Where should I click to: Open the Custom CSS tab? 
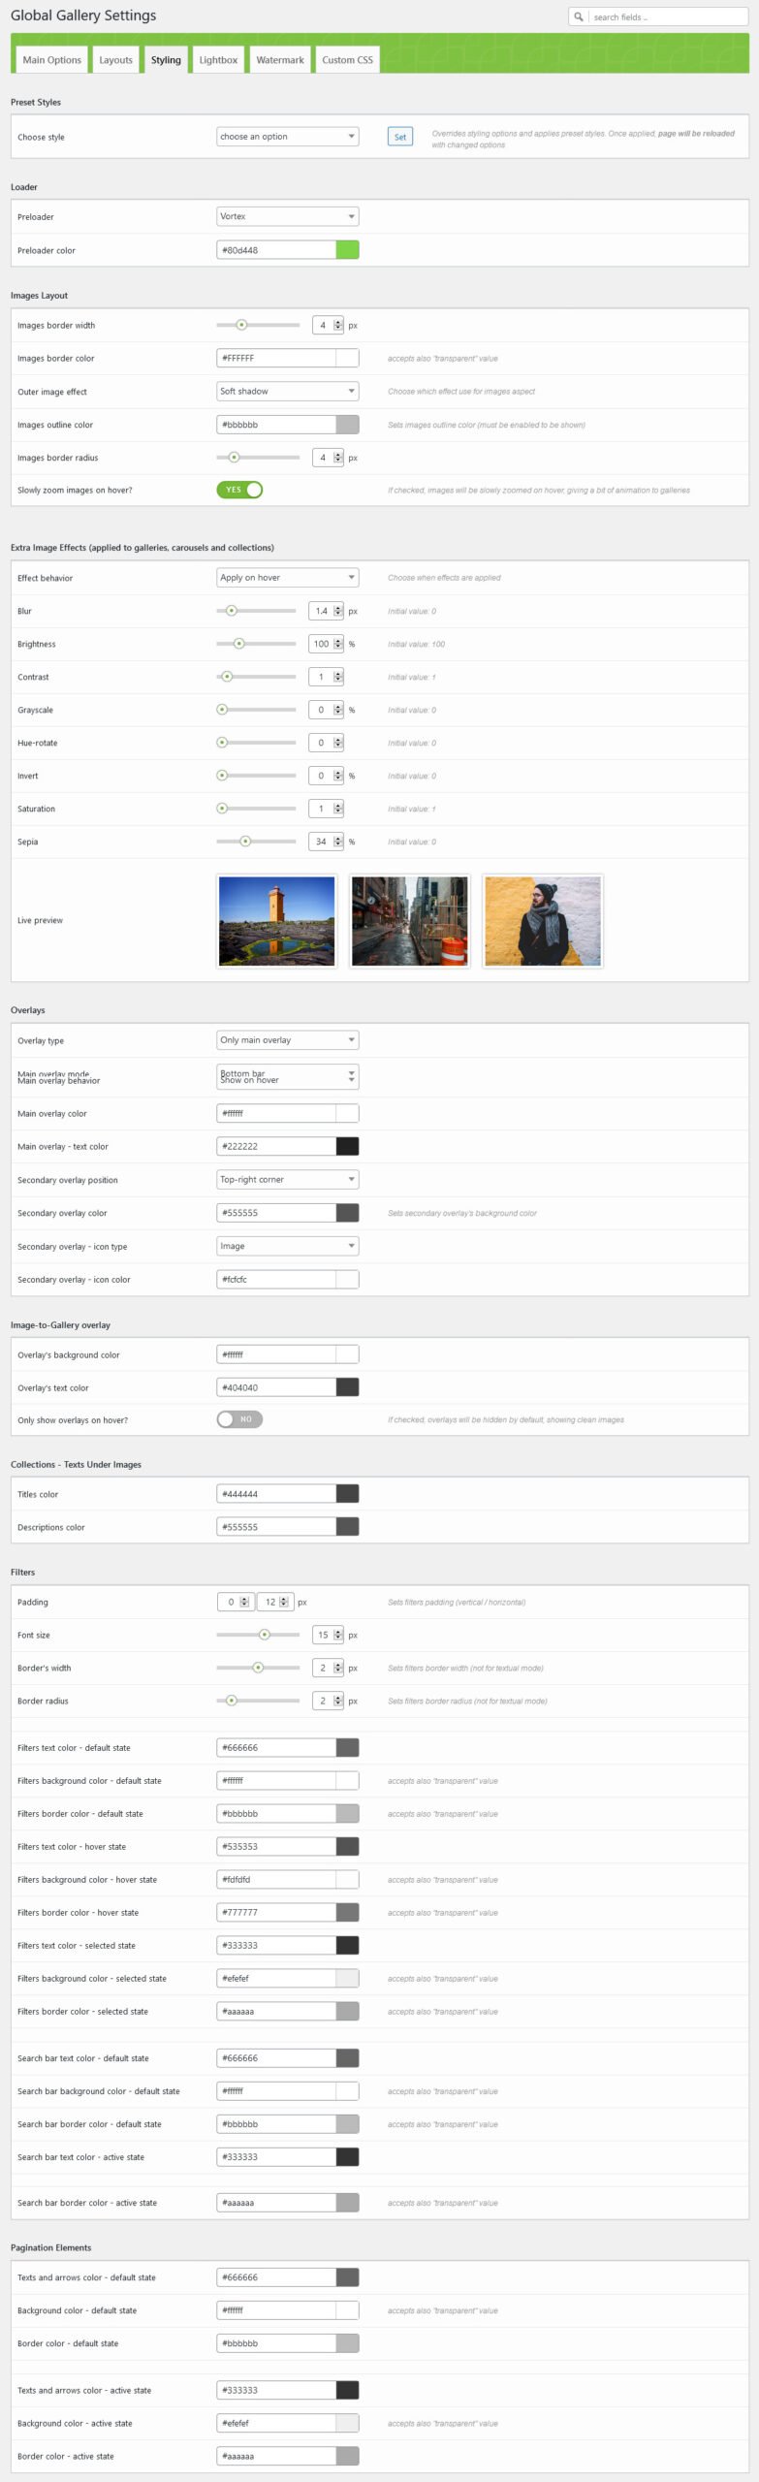pyautogui.click(x=347, y=60)
